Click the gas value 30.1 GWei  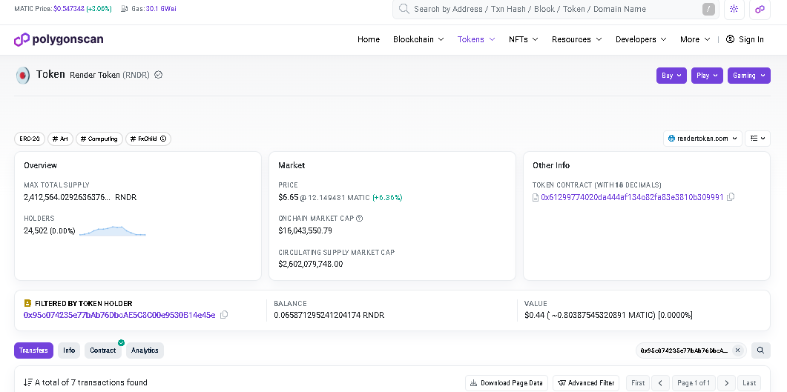(x=161, y=9)
